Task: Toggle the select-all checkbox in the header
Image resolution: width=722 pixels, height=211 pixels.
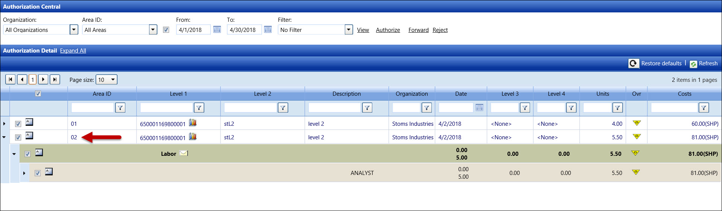Action: click(x=38, y=94)
